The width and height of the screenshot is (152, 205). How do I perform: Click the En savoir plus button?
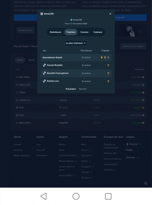(25, 30)
